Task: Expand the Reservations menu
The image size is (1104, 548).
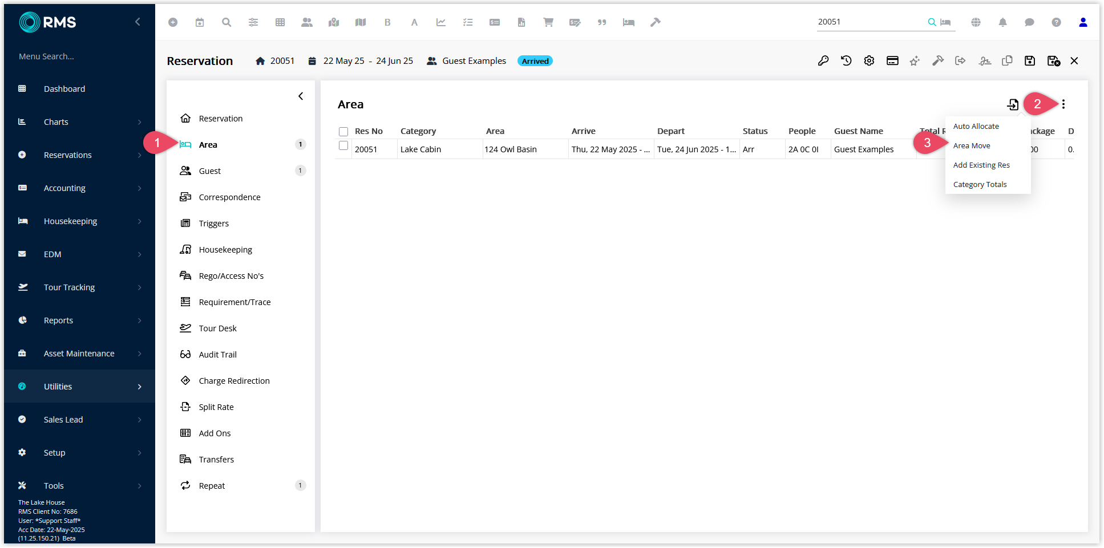Action: coord(80,155)
